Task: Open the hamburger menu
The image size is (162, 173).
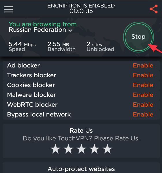Action: point(9,9)
